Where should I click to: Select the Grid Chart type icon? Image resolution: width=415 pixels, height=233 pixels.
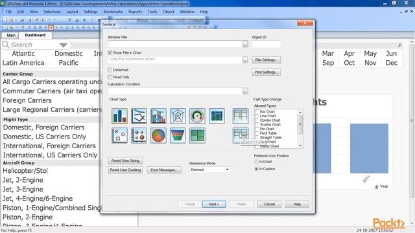point(139,135)
